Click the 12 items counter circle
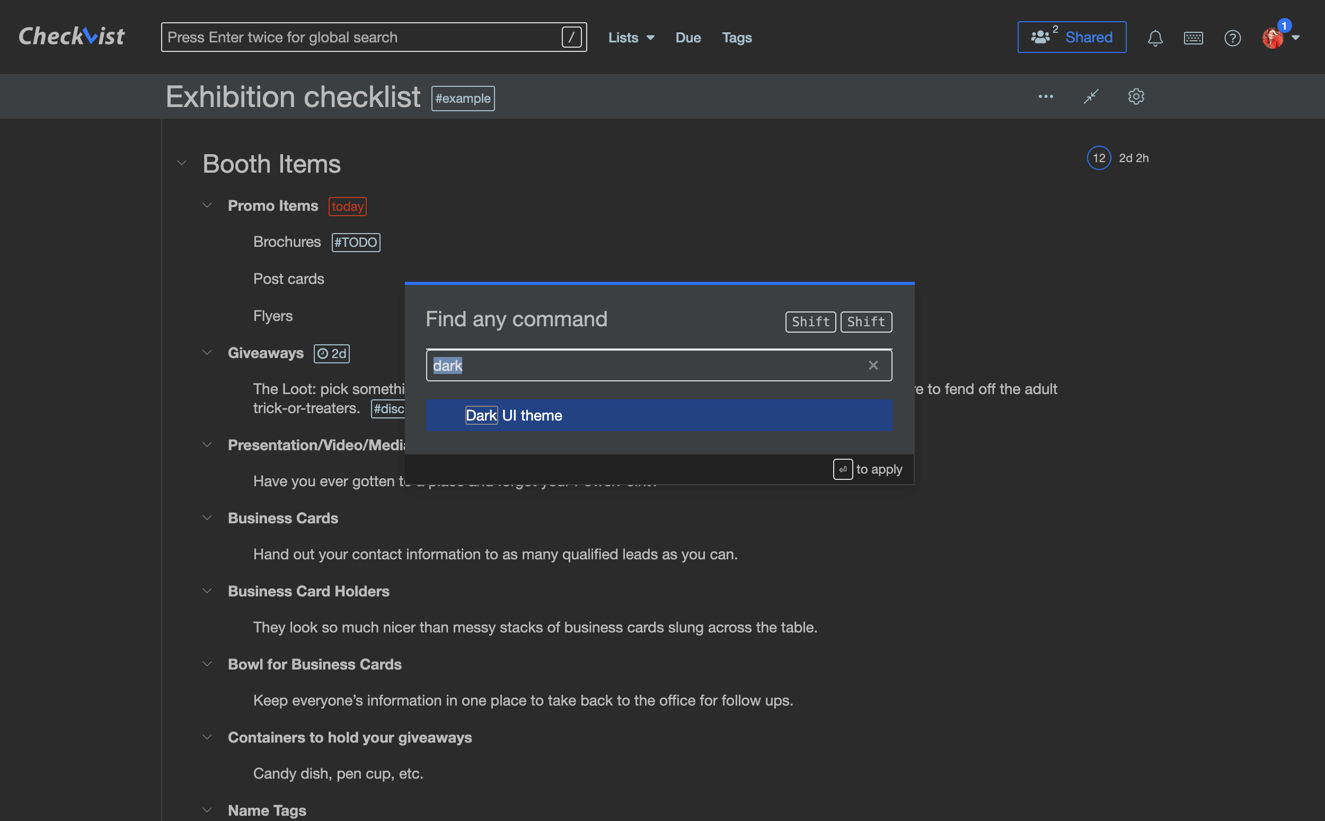 click(1099, 158)
